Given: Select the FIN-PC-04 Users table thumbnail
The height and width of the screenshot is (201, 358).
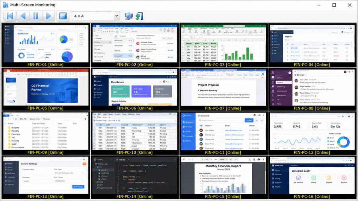Looking at the screenshot, I should (x=312, y=44).
